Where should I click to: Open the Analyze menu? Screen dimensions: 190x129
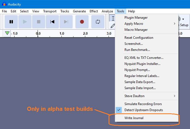click(x=107, y=11)
